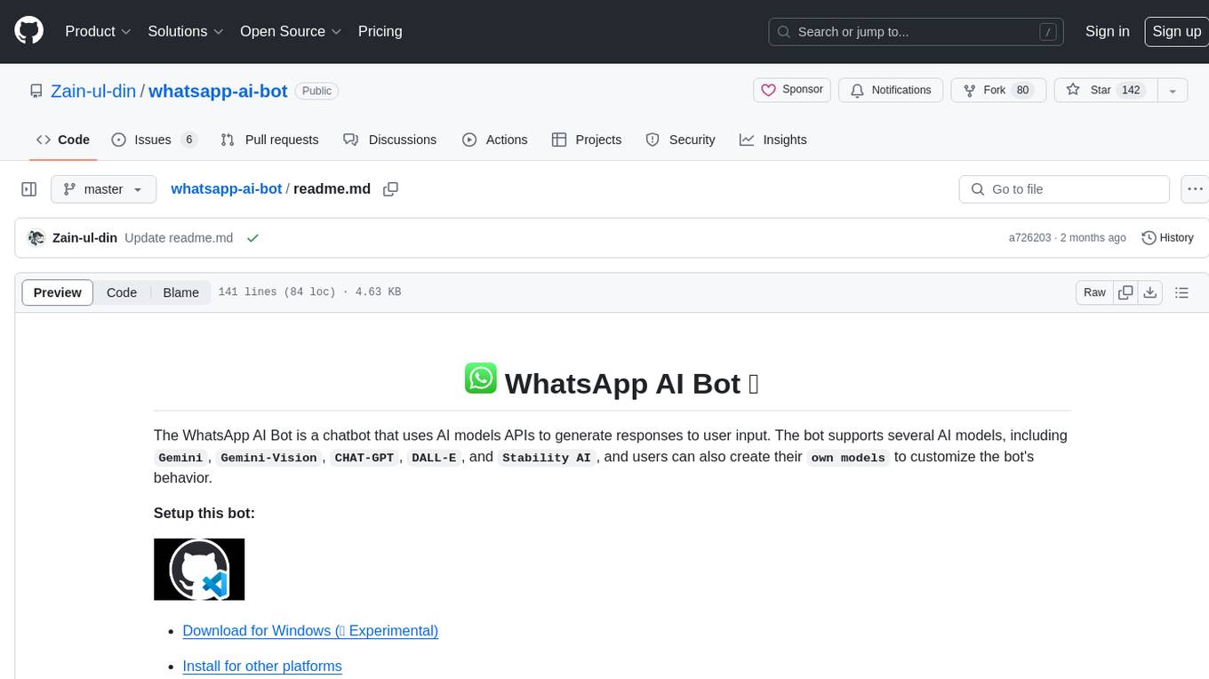Click the Stability AI code label
1209x679 pixels.
tap(546, 458)
